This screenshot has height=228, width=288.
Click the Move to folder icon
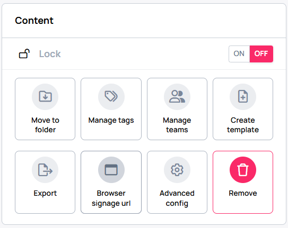tap(45, 96)
